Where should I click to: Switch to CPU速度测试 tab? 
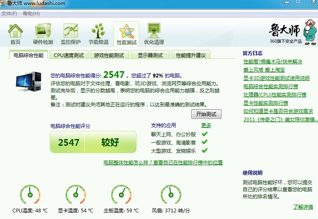(69, 55)
